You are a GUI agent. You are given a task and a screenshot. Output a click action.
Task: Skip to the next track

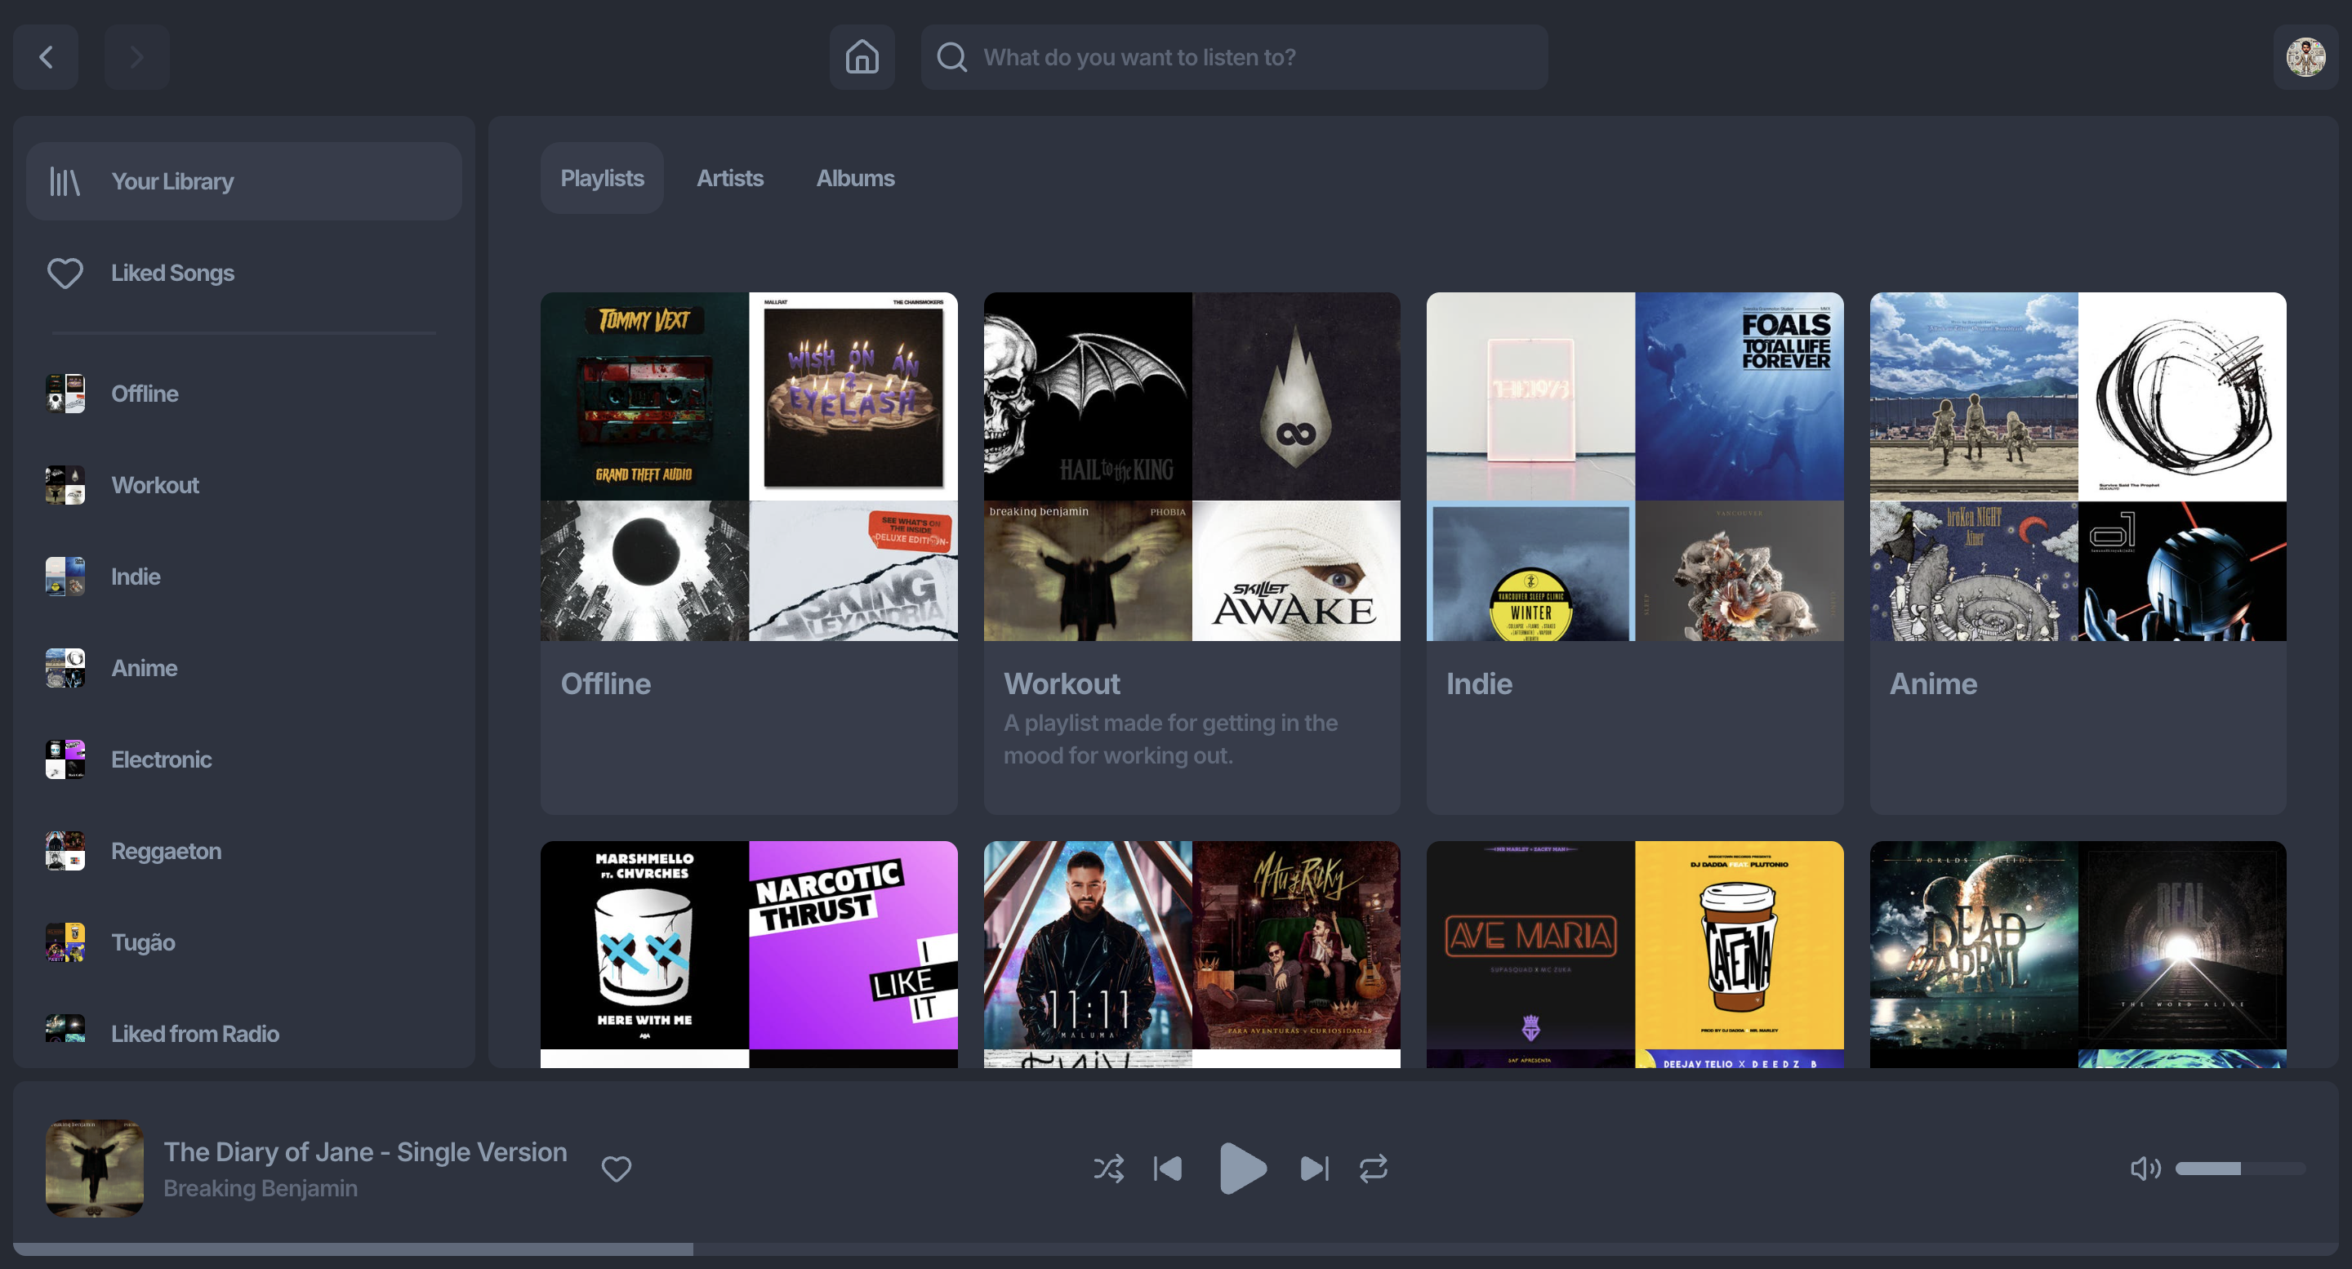pyautogui.click(x=1314, y=1169)
